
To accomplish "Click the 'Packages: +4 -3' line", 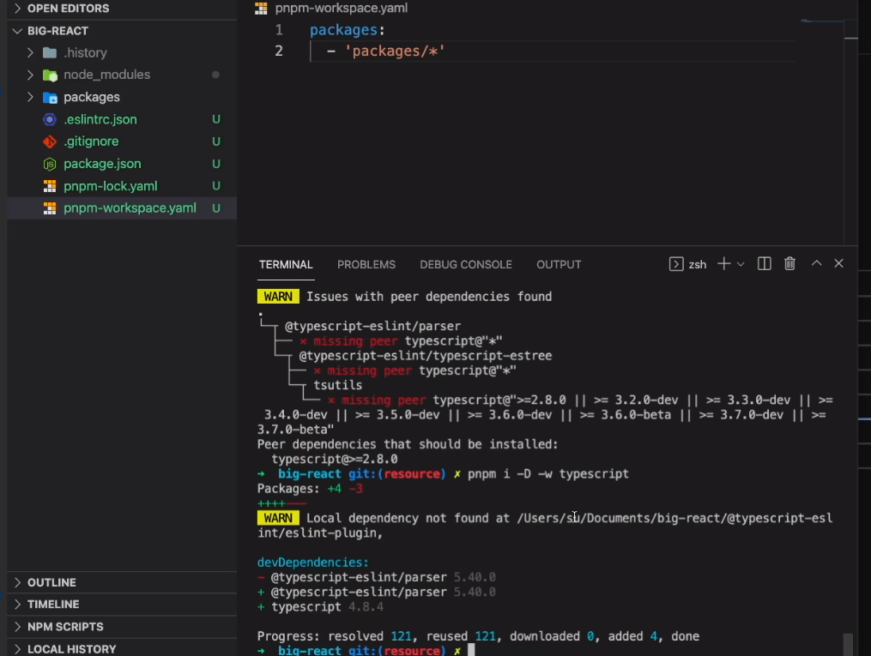I will (x=310, y=489).
